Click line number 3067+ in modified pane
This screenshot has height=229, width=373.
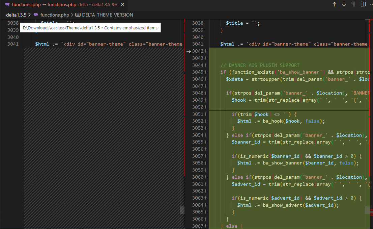pos(200,226)
